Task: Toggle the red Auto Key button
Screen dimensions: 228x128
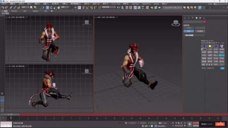Action: pyautogui.click(x=196, y=123)
